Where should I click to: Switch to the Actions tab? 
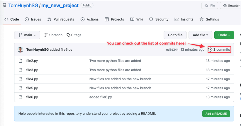(x=90, y=19)
